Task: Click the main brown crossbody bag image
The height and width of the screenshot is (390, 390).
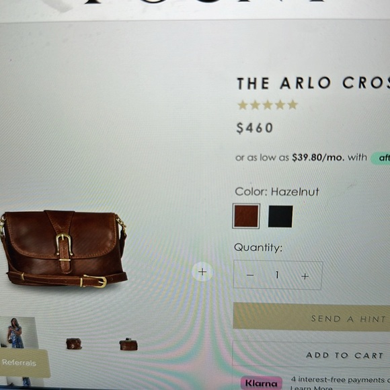Action: (64, 249)
